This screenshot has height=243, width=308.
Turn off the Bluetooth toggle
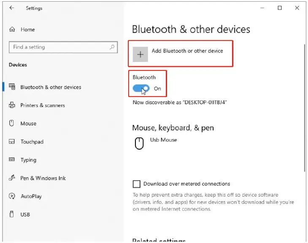[x=141, y=89]
